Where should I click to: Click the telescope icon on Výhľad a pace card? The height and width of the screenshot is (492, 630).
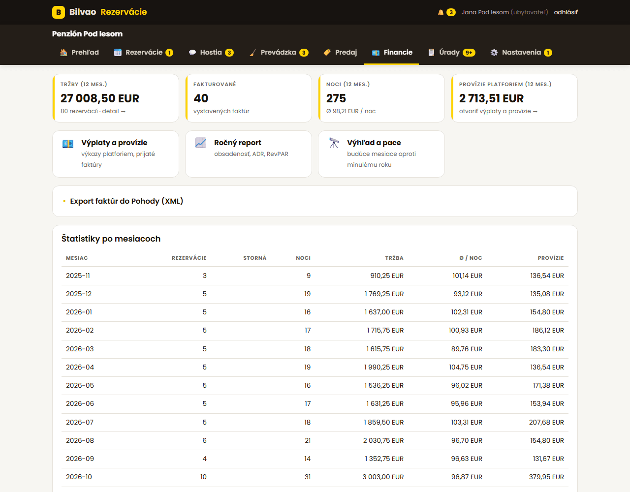(334, 143)
